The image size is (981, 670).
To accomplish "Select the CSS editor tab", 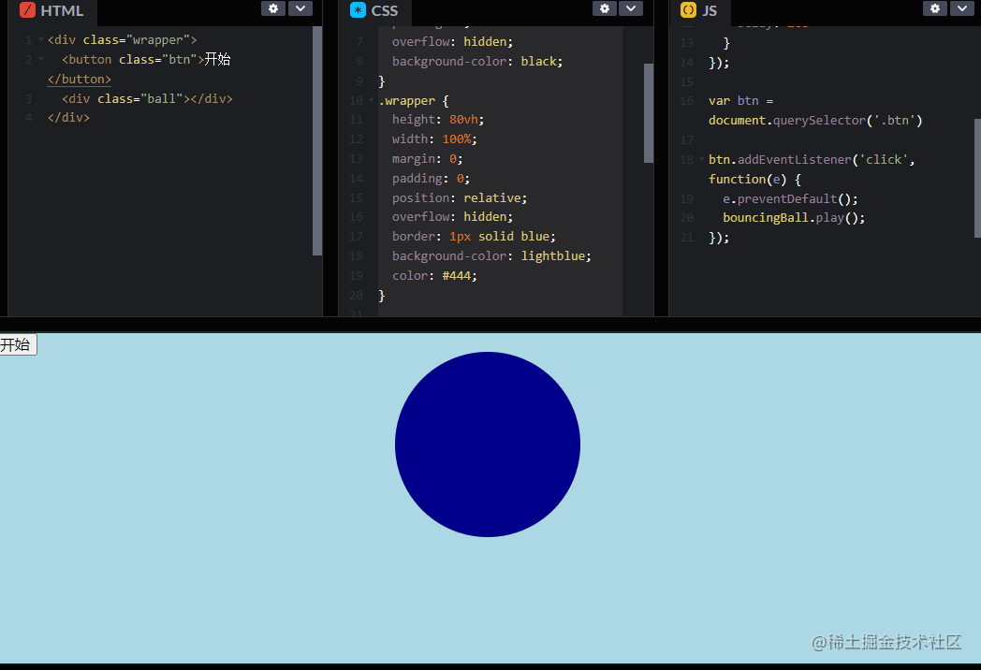I will click(374, 11).
